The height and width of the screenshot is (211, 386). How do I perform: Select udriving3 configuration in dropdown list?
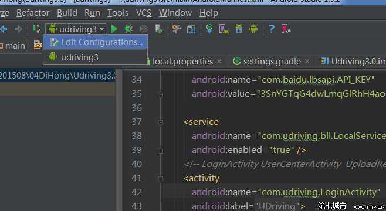(x=96, y=57)
